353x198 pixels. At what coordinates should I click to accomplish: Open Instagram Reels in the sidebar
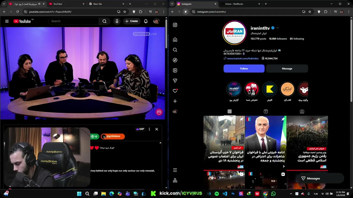[175, 70]
